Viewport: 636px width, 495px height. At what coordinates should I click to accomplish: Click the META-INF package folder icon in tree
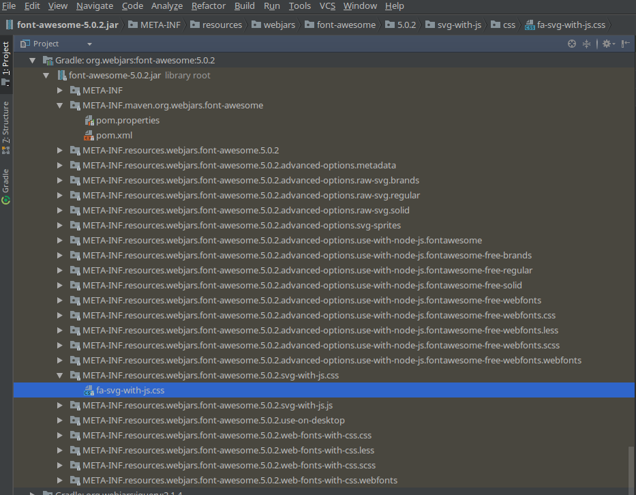75,91
